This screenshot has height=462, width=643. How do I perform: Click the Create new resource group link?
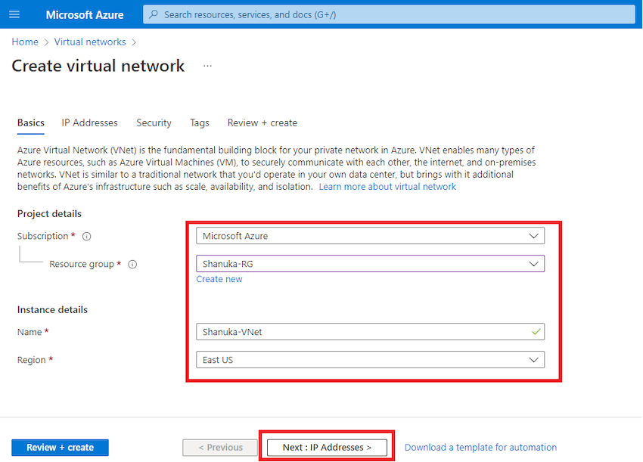219,279
